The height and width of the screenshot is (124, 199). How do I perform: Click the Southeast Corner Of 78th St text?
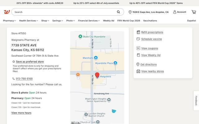35,56
